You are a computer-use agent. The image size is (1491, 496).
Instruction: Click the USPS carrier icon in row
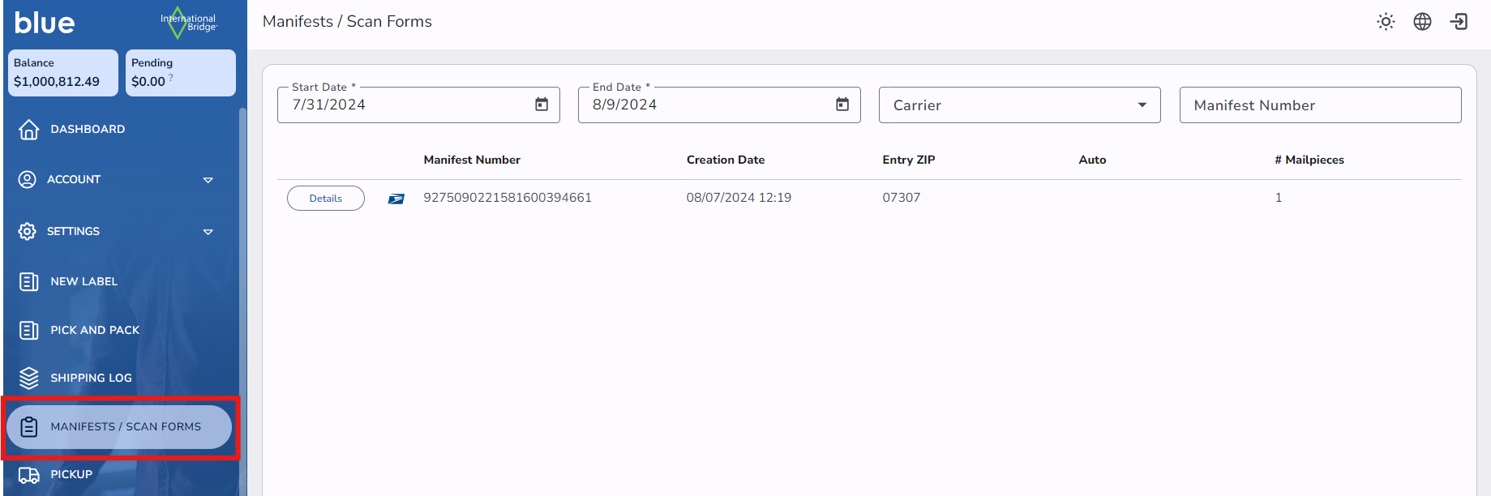tap(396, 199)
